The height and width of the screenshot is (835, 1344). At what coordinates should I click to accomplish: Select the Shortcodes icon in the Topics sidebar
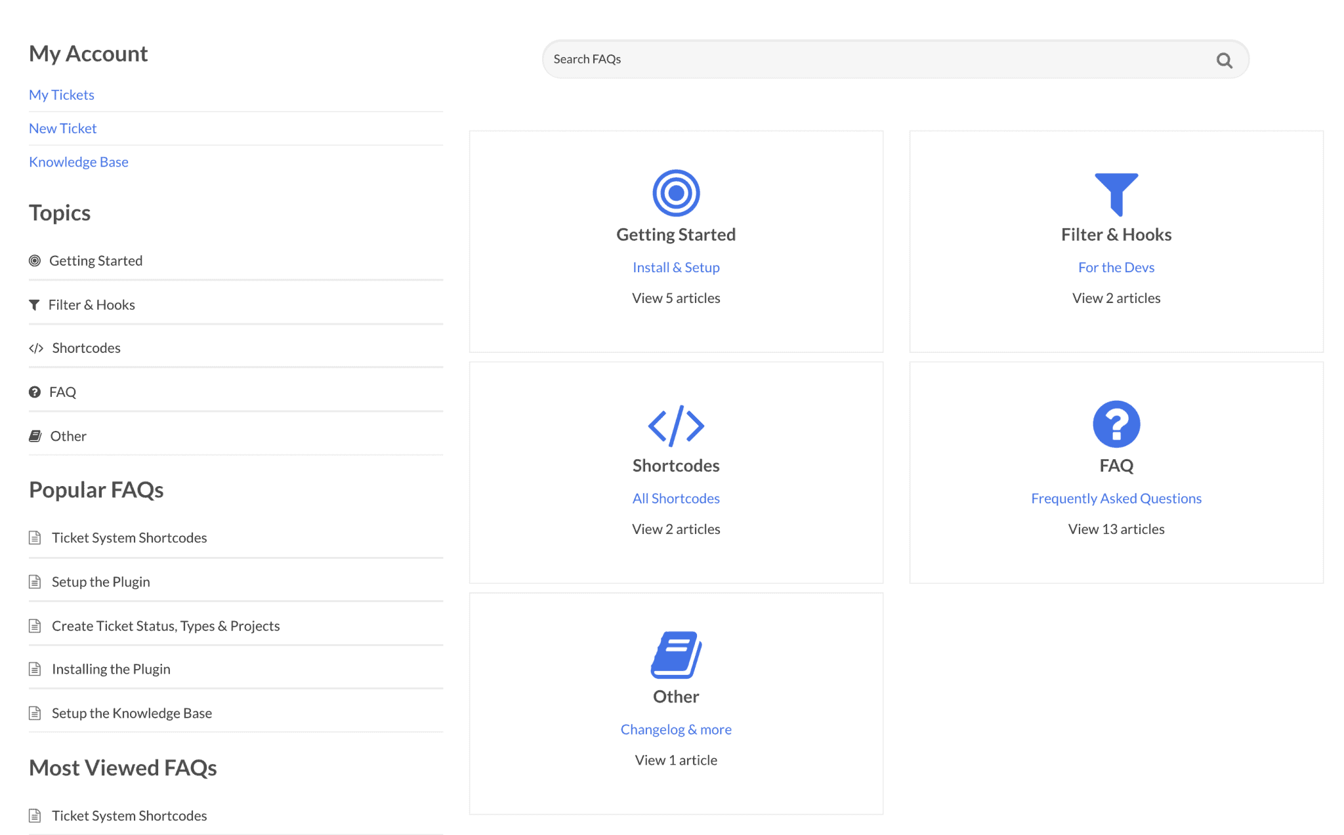click(36, 348)
